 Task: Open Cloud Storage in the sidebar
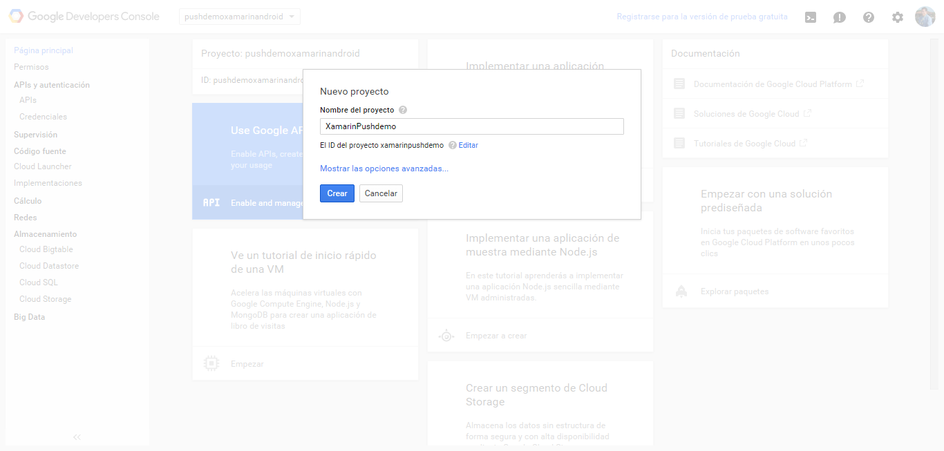[x=45, y=299]
